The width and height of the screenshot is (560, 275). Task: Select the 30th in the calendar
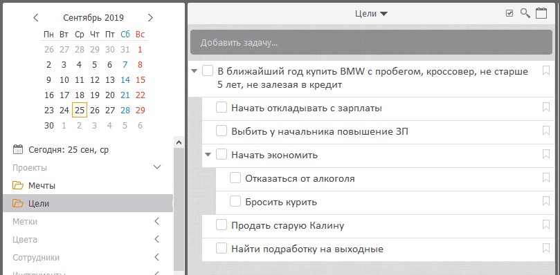pyautogui.click(x=49, y=126)
